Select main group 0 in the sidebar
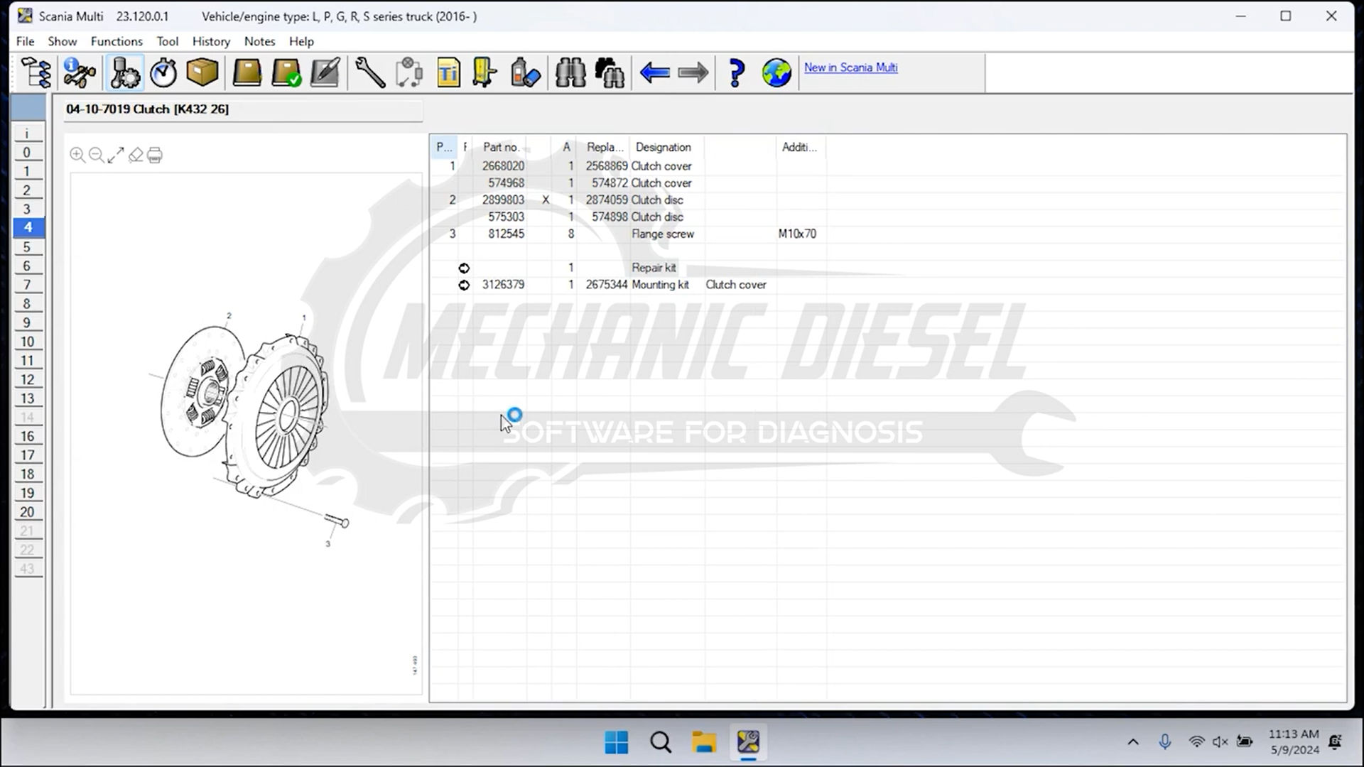 click(27, 152)
